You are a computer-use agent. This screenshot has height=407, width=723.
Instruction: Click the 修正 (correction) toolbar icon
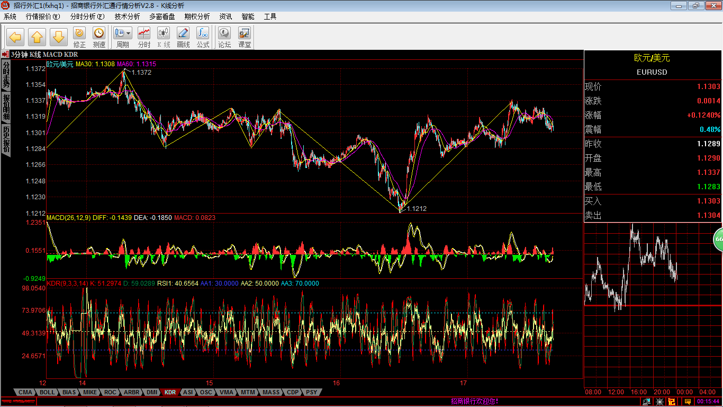pyautogui.click(x=79, y=37)
